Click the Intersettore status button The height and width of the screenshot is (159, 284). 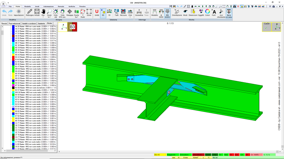[x=198, y=155]
